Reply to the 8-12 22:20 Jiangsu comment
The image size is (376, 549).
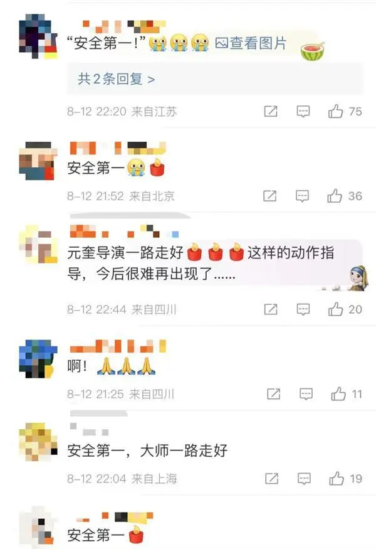(x=303, y=112)
